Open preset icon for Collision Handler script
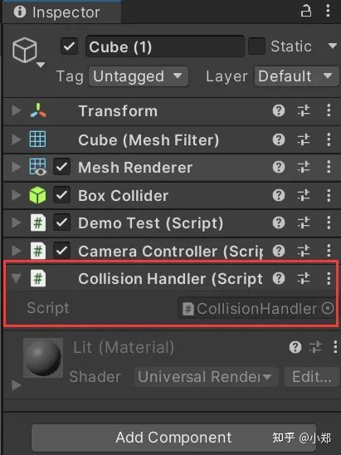Viewport: 341px width, 455px height. pyautogui.click(x=304, y=279)
